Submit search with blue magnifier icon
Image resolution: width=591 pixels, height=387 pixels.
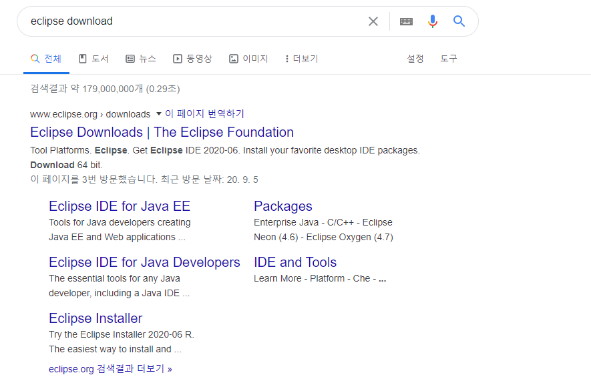coord(459,21)
